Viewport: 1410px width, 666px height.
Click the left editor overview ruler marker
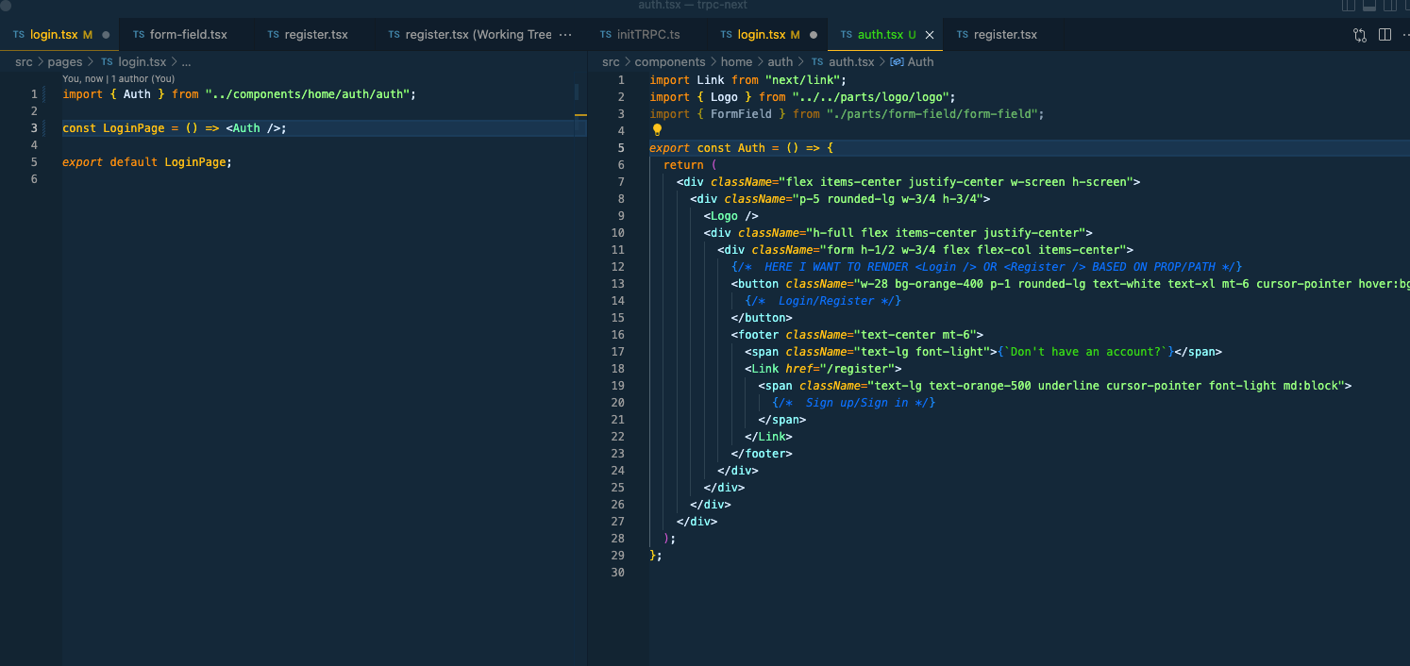click(580, 116)
